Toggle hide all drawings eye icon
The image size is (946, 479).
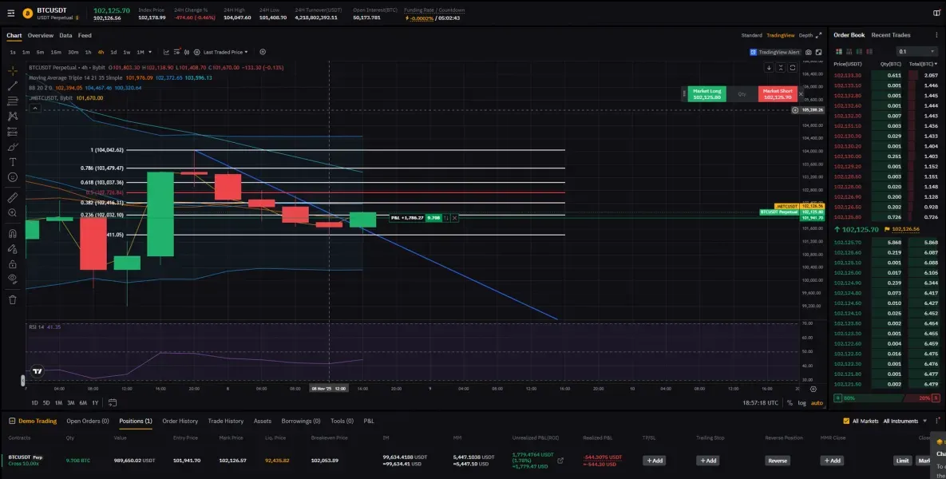(x=13, y=279)
